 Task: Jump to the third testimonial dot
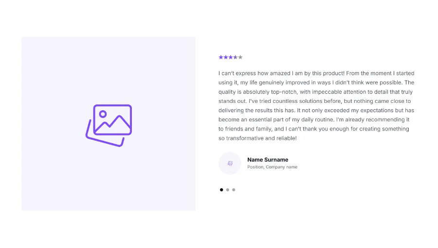coord(234,190)
